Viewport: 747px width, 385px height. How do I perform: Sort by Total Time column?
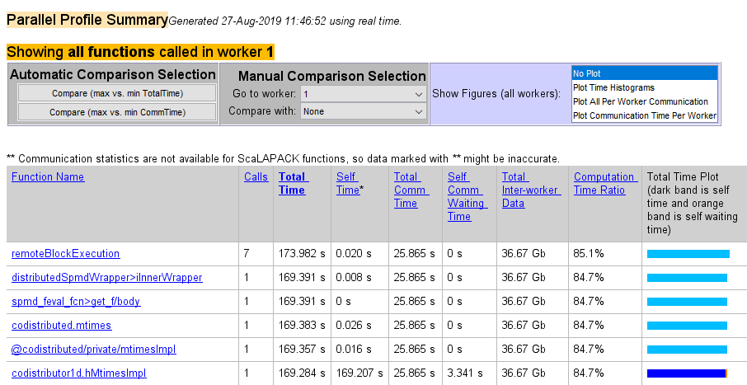coord(293,183)
